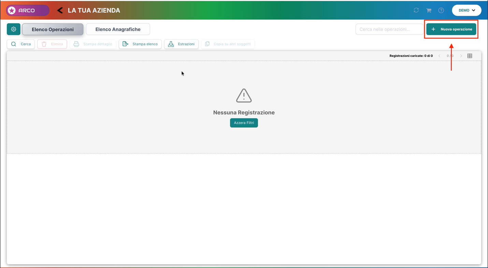The height and width of the screenshot is (268, 488).
Task: Expand the DEMO user dropdown
Action: [x=467, y=10]
